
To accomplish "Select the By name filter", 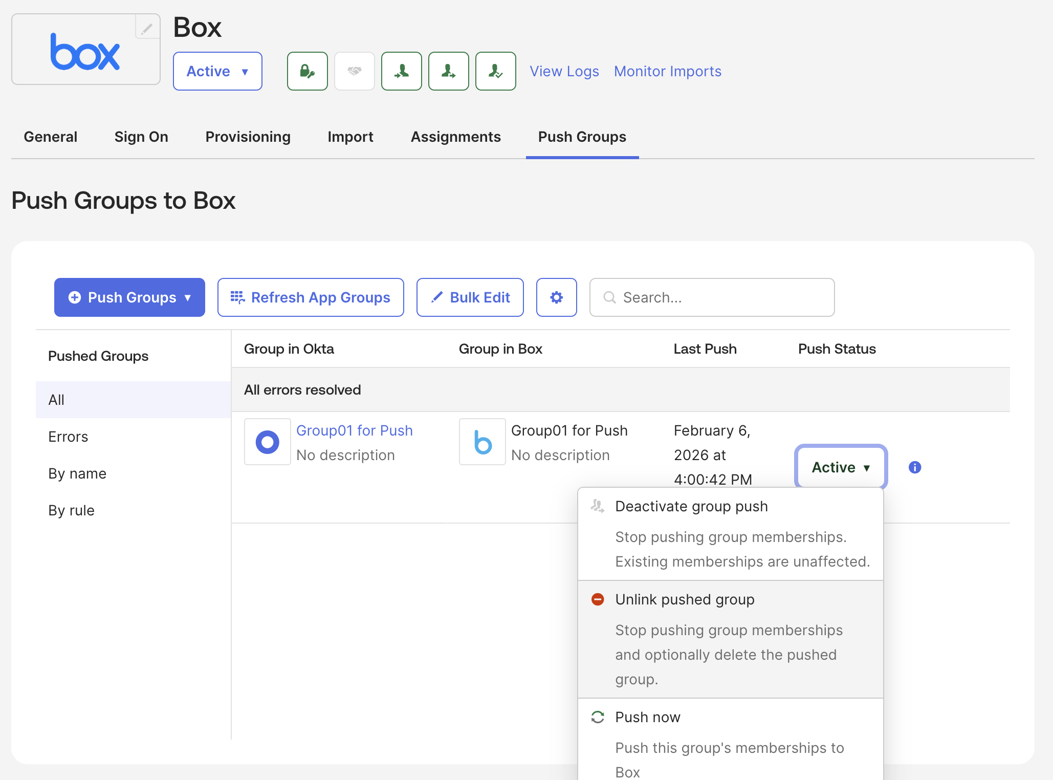I will pyautogui.click(x=133, y=473).
